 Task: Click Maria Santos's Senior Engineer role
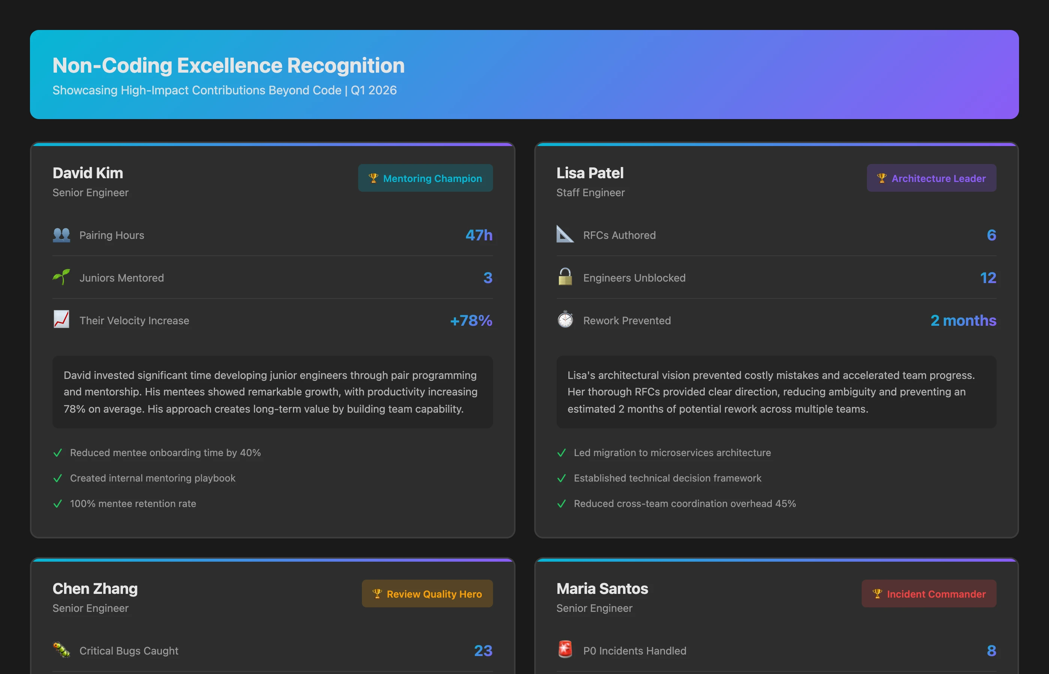[x=594, y=608]
